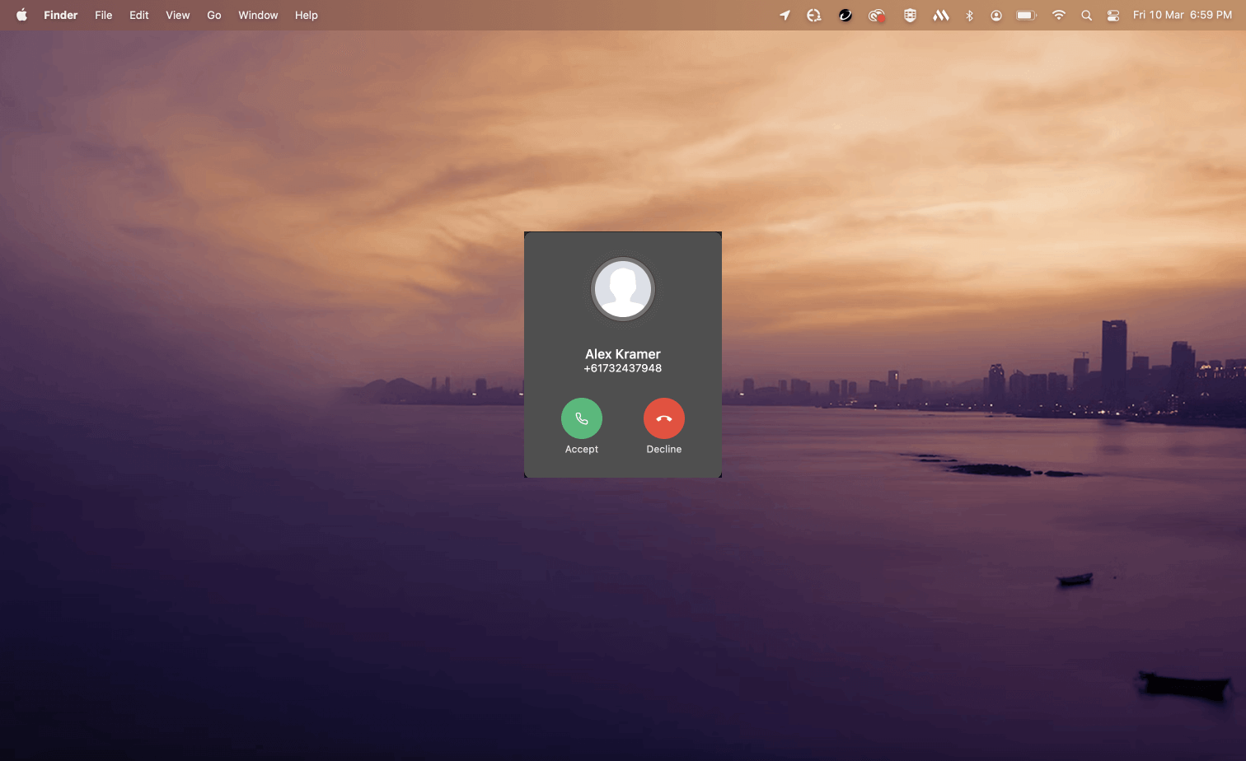Screen dimensions: 1246x761
Task: Open the Help menu
Action: 306,15
